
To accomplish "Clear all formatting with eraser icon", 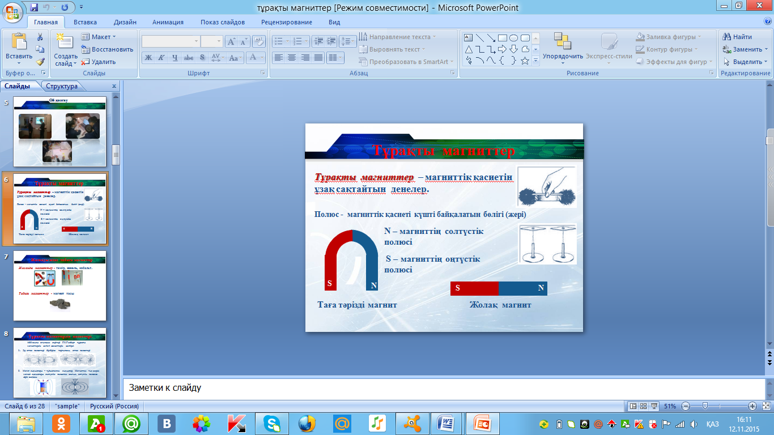I will [258, 41].
